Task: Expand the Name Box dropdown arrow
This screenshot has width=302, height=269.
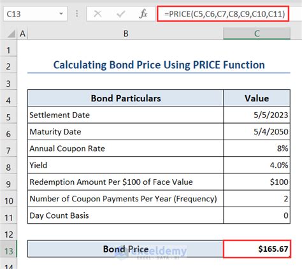Action: point(61,14)
